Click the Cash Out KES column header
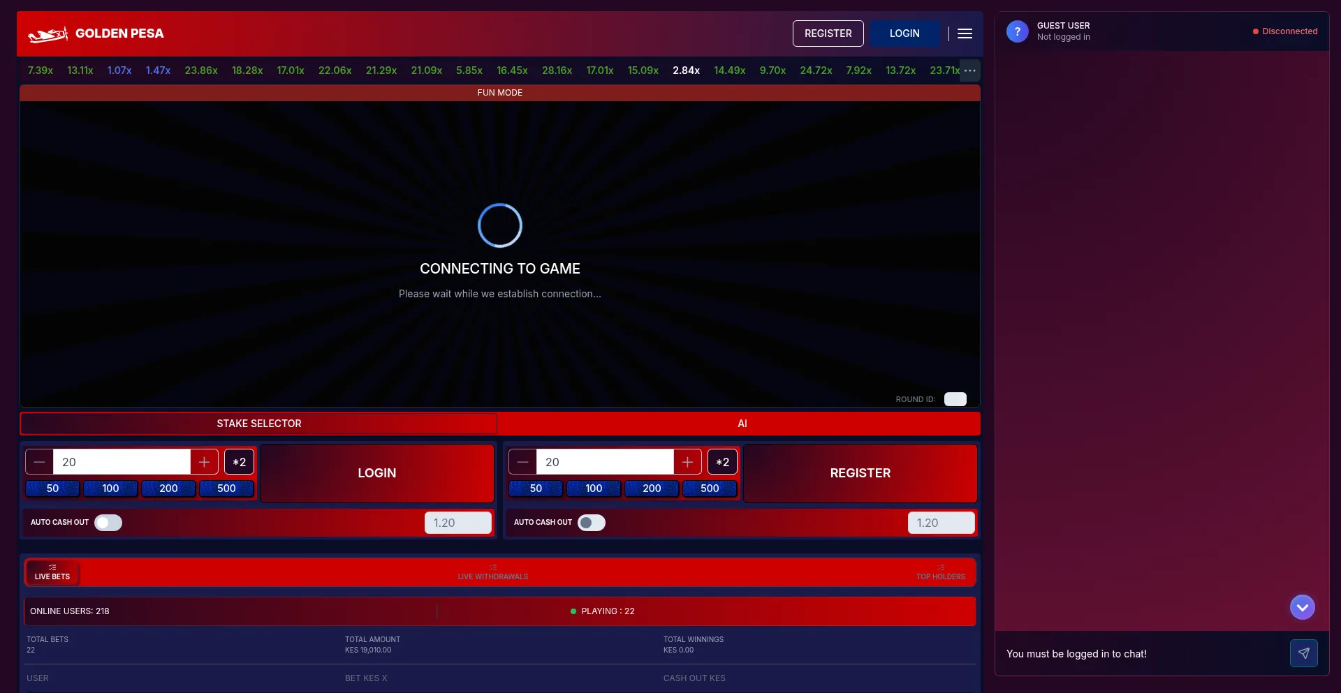The width and height of the screenshot is (1341, 693). [x=694, y=678]
